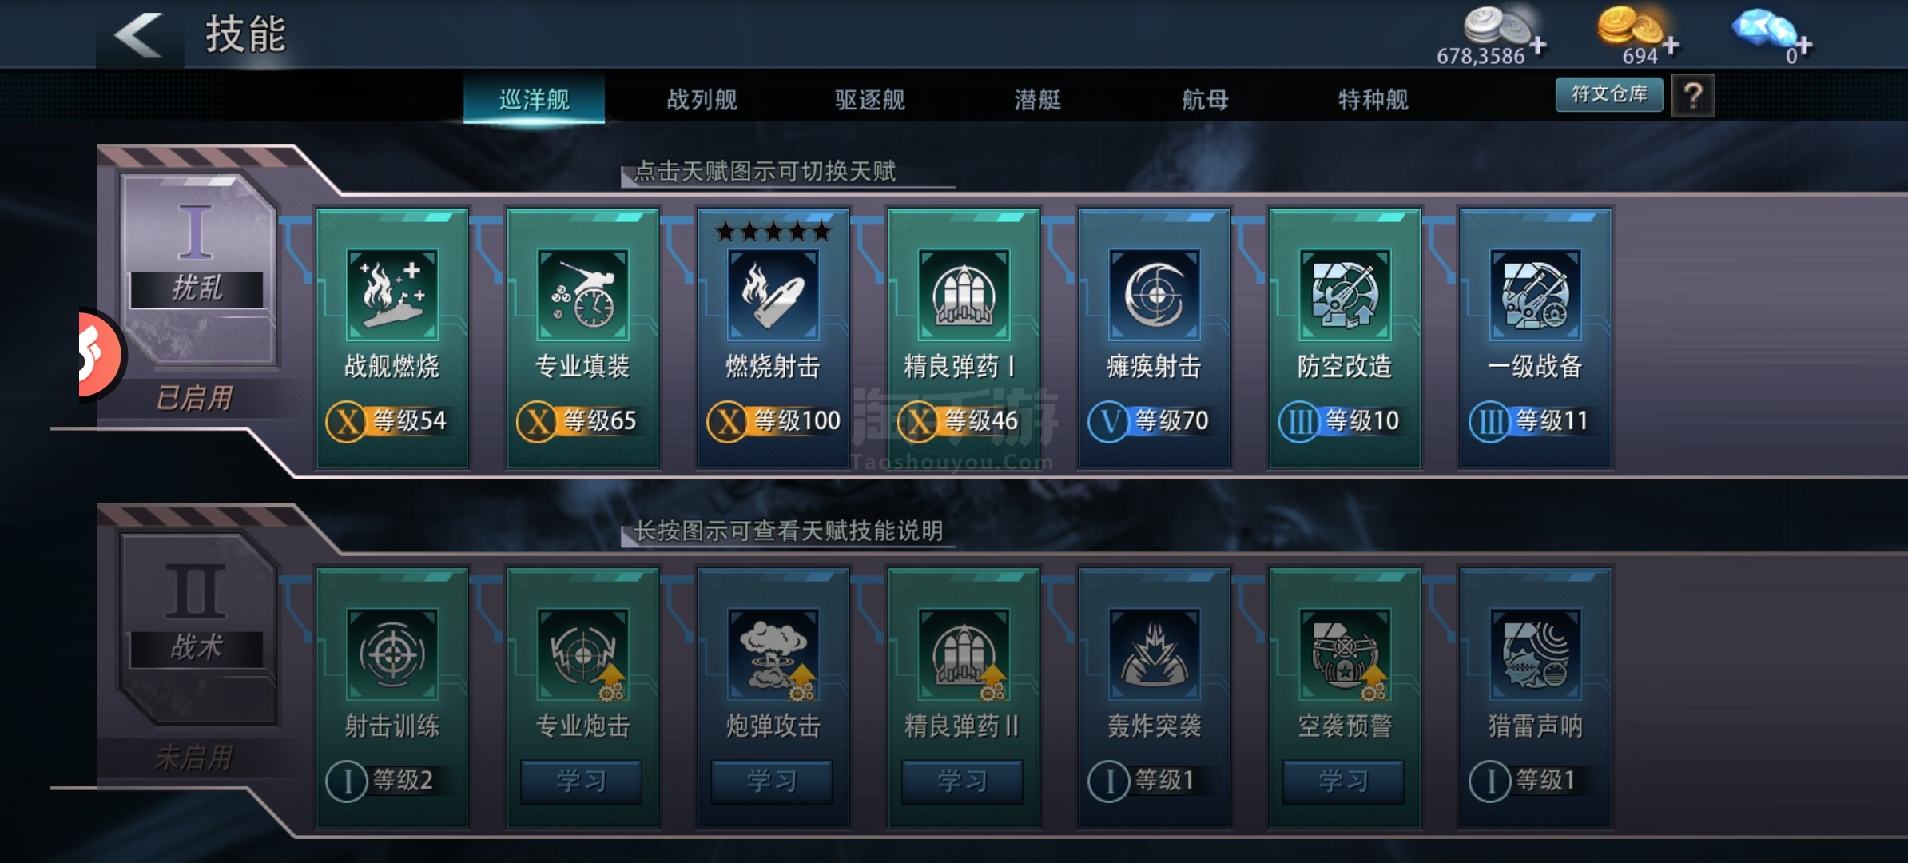Click 学习 under 空袭预警
The height and width of the screenshot is (863, 1908).
[1343, 781]
